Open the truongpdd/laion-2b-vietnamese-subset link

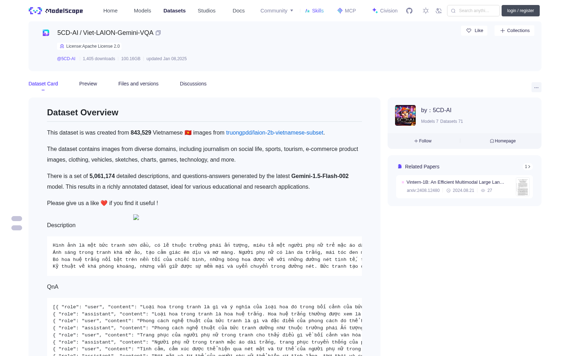[x=275, y=132]
